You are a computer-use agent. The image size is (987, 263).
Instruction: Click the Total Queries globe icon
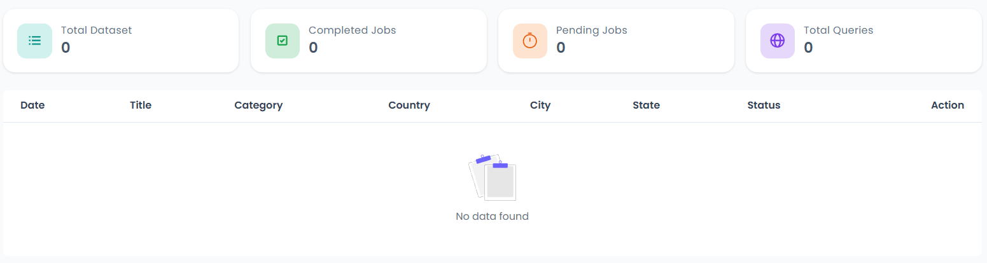(x=777, y=41)
